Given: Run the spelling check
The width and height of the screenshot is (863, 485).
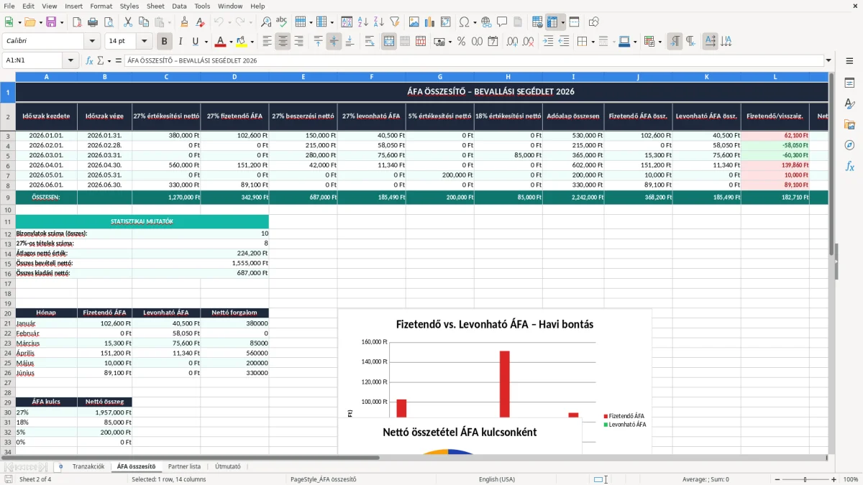Looking at the screenshot, I should pyautogui.click(x=282, y=22).
